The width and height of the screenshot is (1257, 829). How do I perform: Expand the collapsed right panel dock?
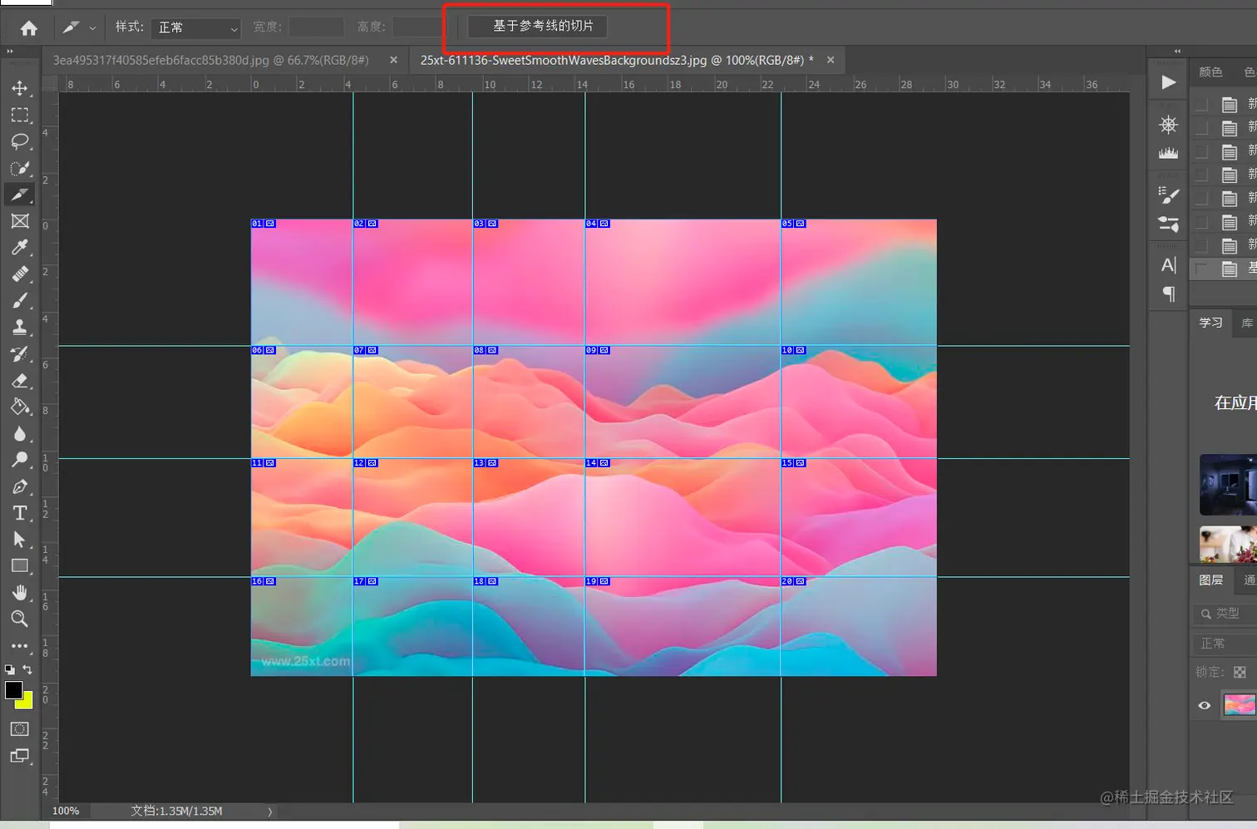pyautogui.click(x=1177, y=52)
